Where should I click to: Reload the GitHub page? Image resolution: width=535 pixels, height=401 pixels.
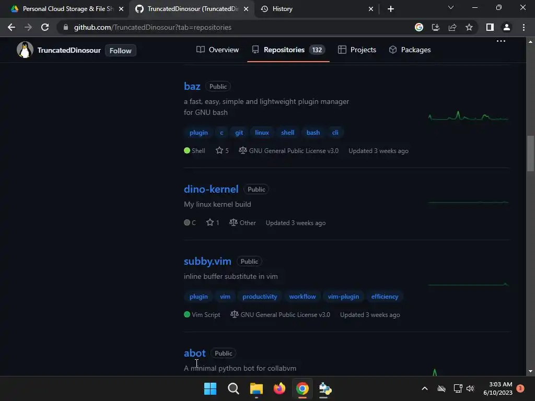tap(45, 27)
